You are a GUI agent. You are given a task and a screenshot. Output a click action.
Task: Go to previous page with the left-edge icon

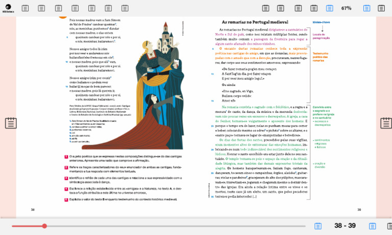[x=11, y=123]
